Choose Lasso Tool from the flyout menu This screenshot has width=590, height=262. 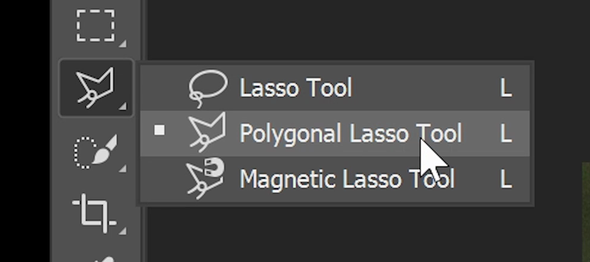coord(296,88)
